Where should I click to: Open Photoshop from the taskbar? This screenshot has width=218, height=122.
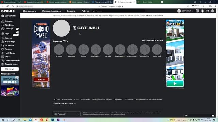point(52,120)
